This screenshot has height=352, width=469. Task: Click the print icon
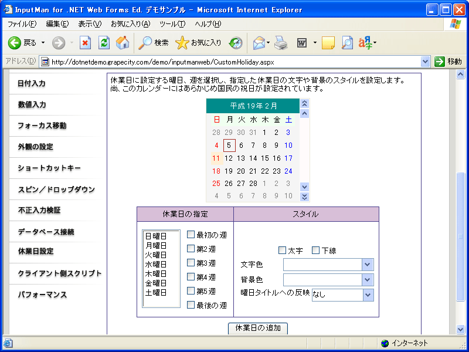[x=280, y=42]
